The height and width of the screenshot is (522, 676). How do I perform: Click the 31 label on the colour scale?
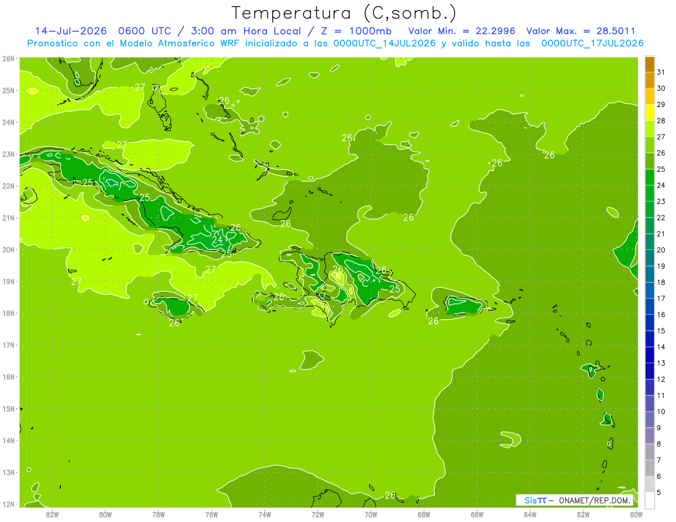[661, 72]
